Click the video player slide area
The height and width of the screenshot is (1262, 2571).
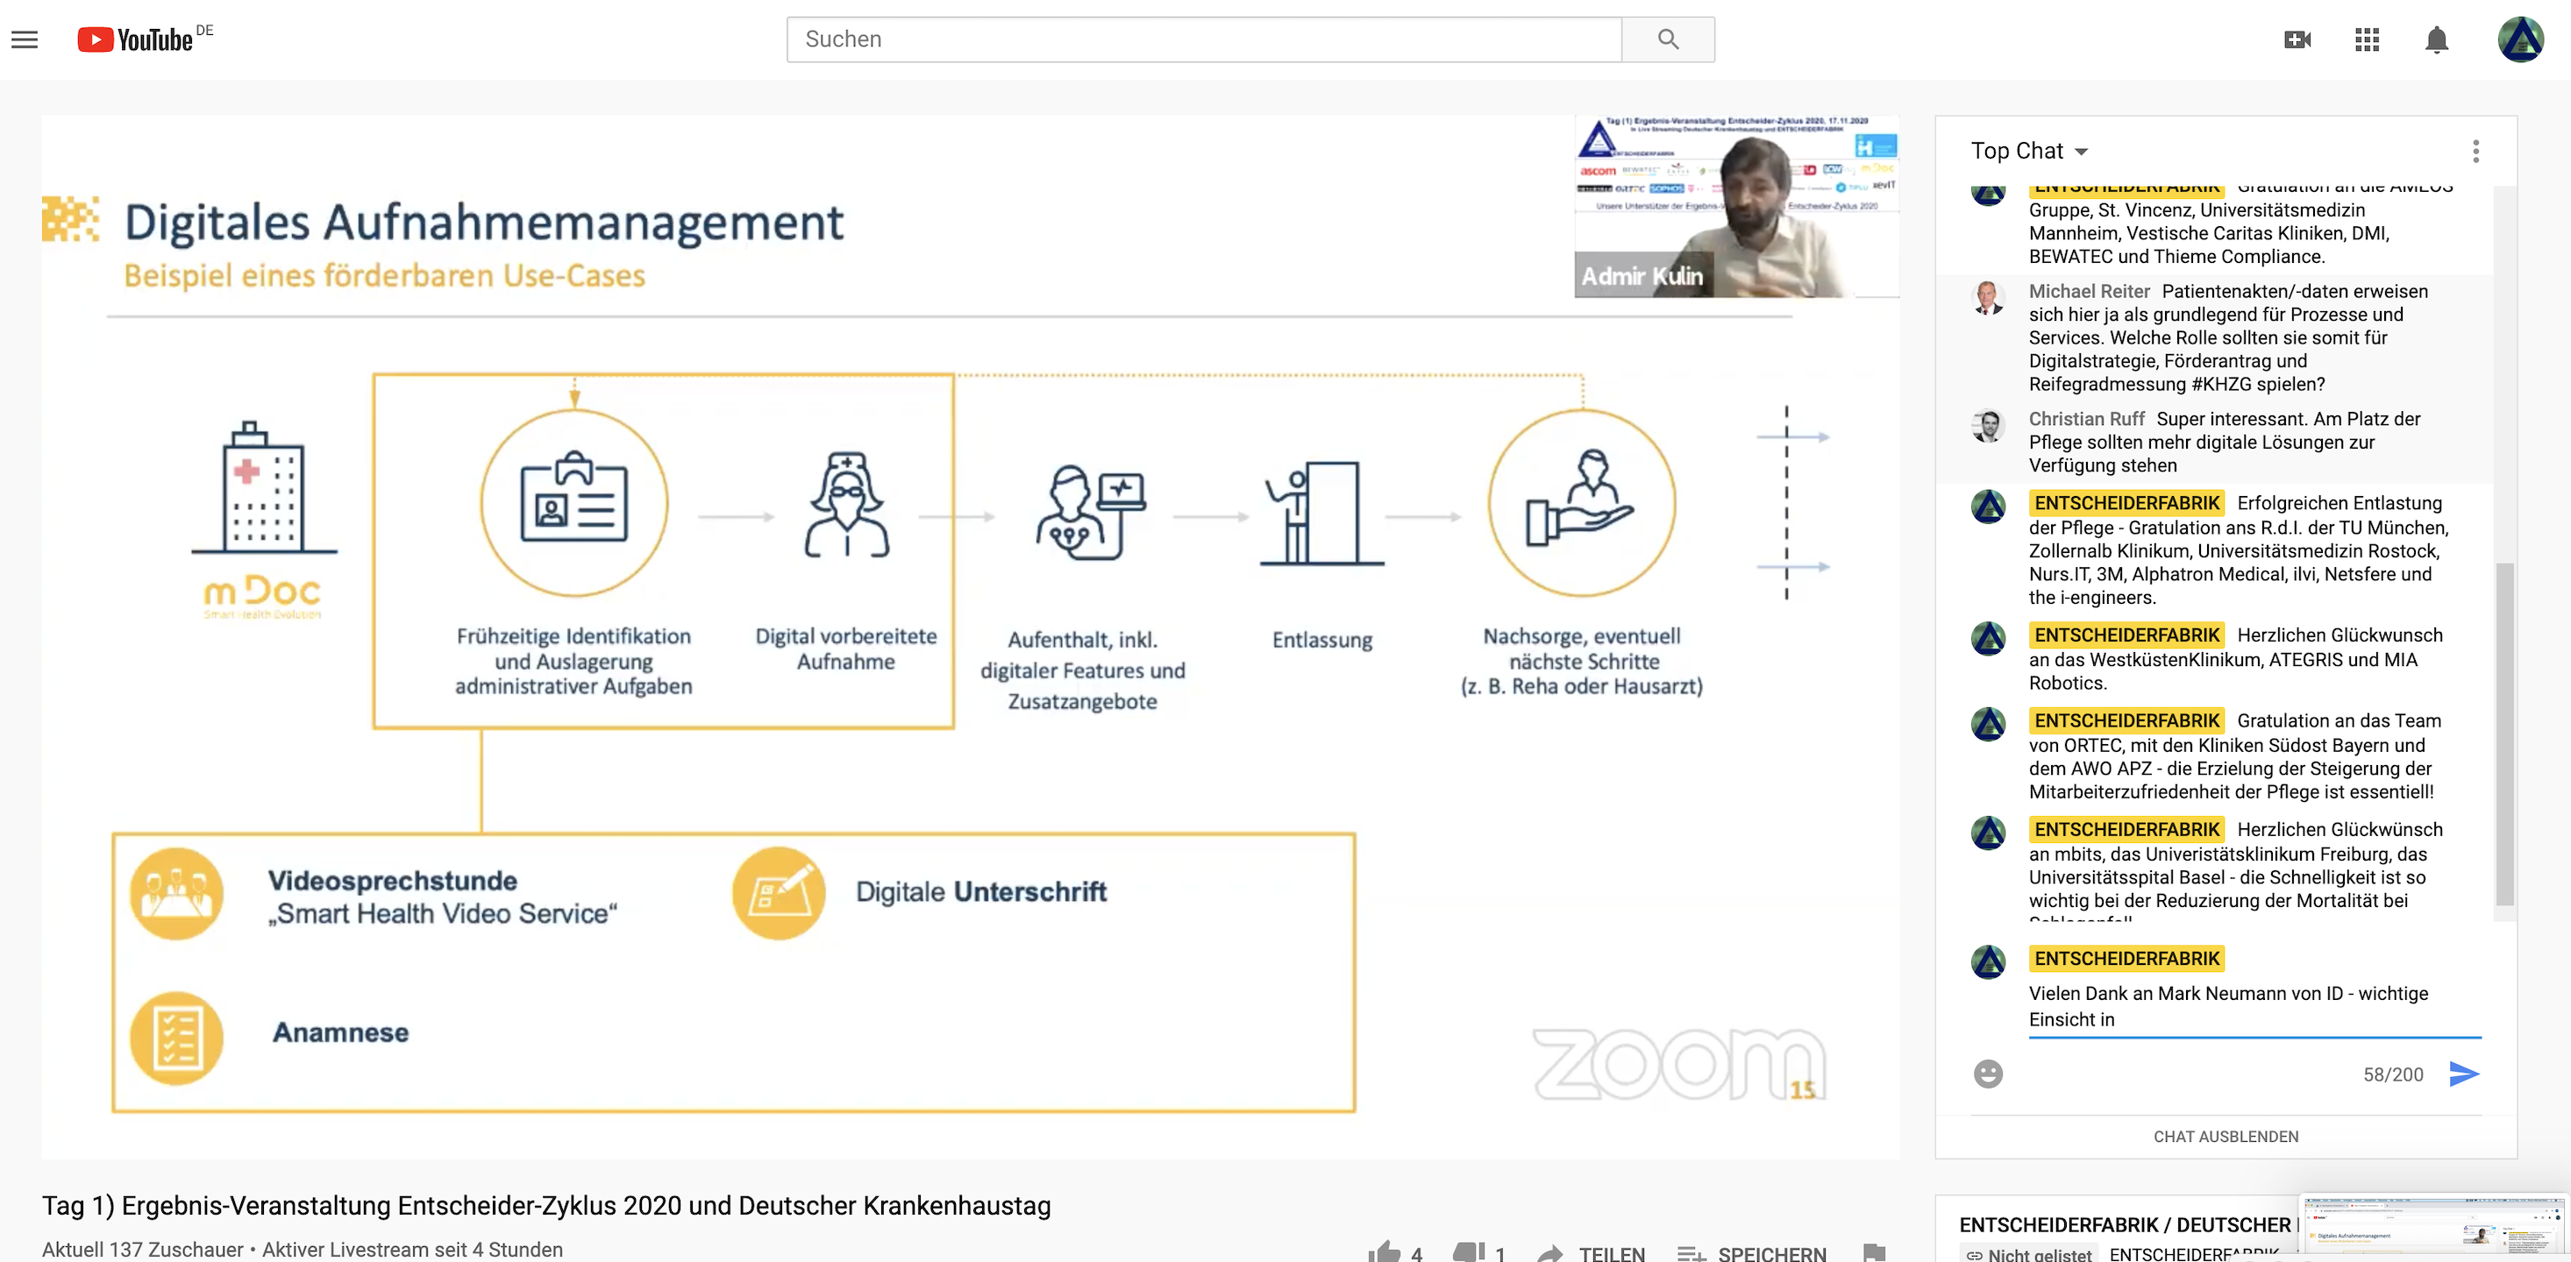(970, 636)
